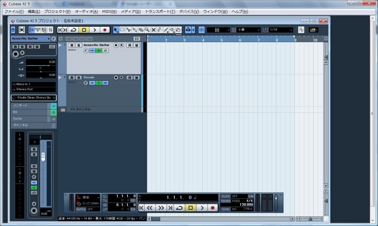This screenshot has width=378, height=226.
Task: Open the ファイル(F) menu
Action: [14, 11]
